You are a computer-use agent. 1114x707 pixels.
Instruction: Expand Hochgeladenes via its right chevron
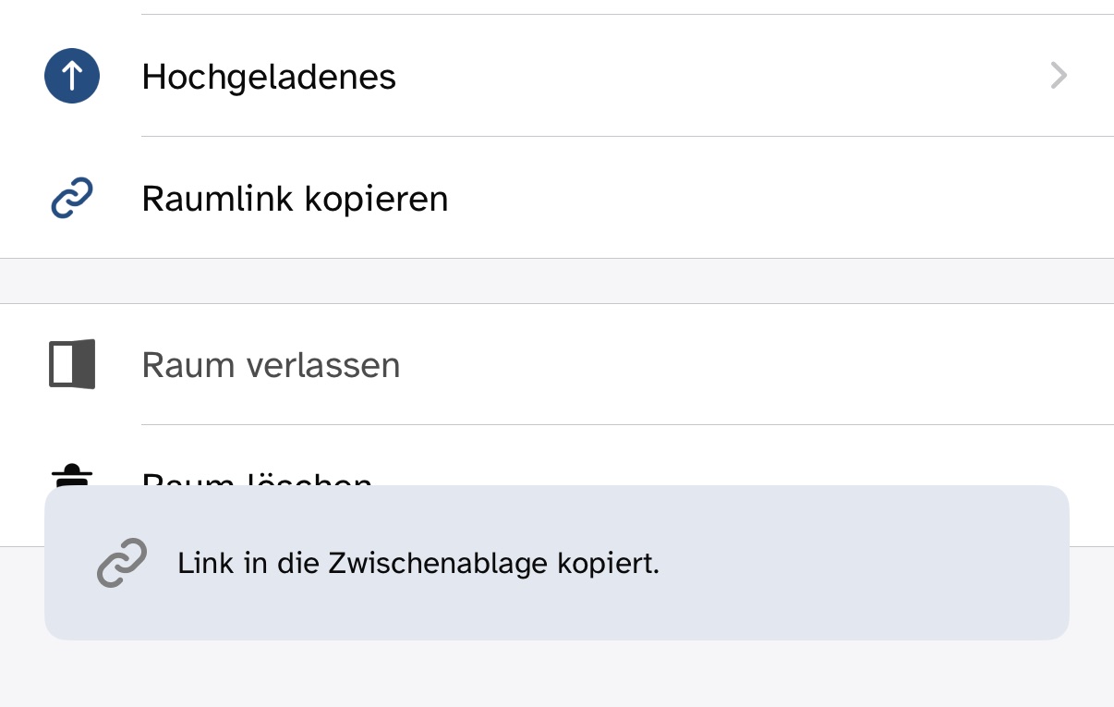(1060, 76)
